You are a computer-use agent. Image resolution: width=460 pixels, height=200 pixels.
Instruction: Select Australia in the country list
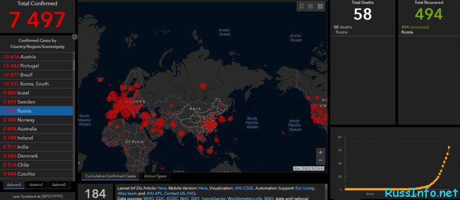click(x=36, y=129)
